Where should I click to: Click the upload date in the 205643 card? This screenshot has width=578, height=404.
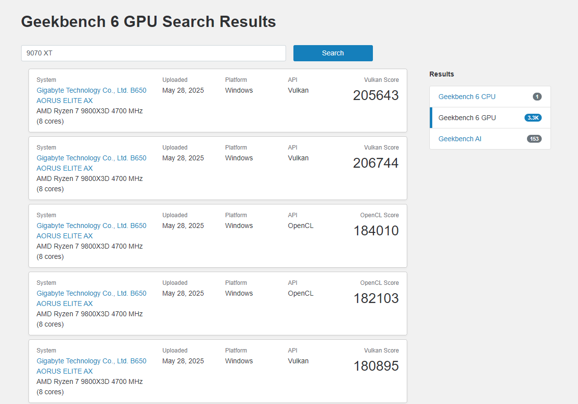(x=183, y=91)
